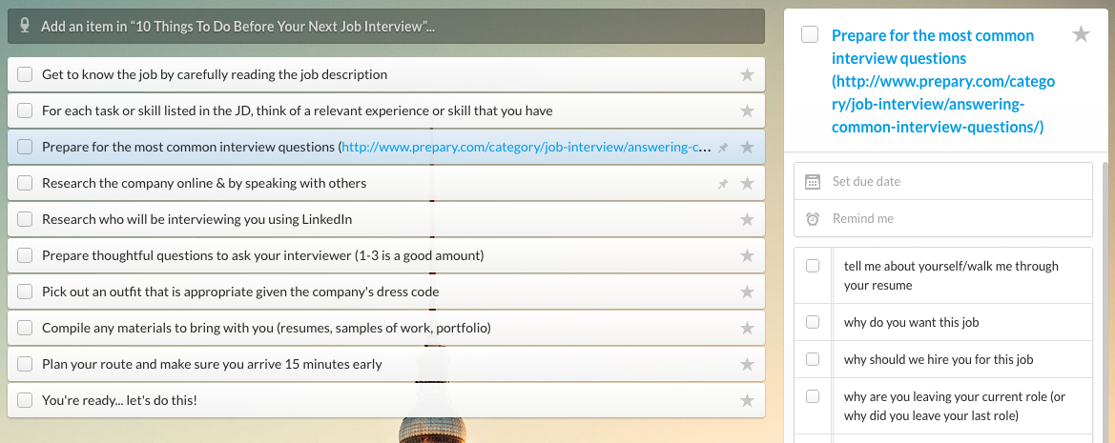Complete the task via detail panel checkbox
The width and height of the screenshot is (1115, 443).
[x=810, y=34]
